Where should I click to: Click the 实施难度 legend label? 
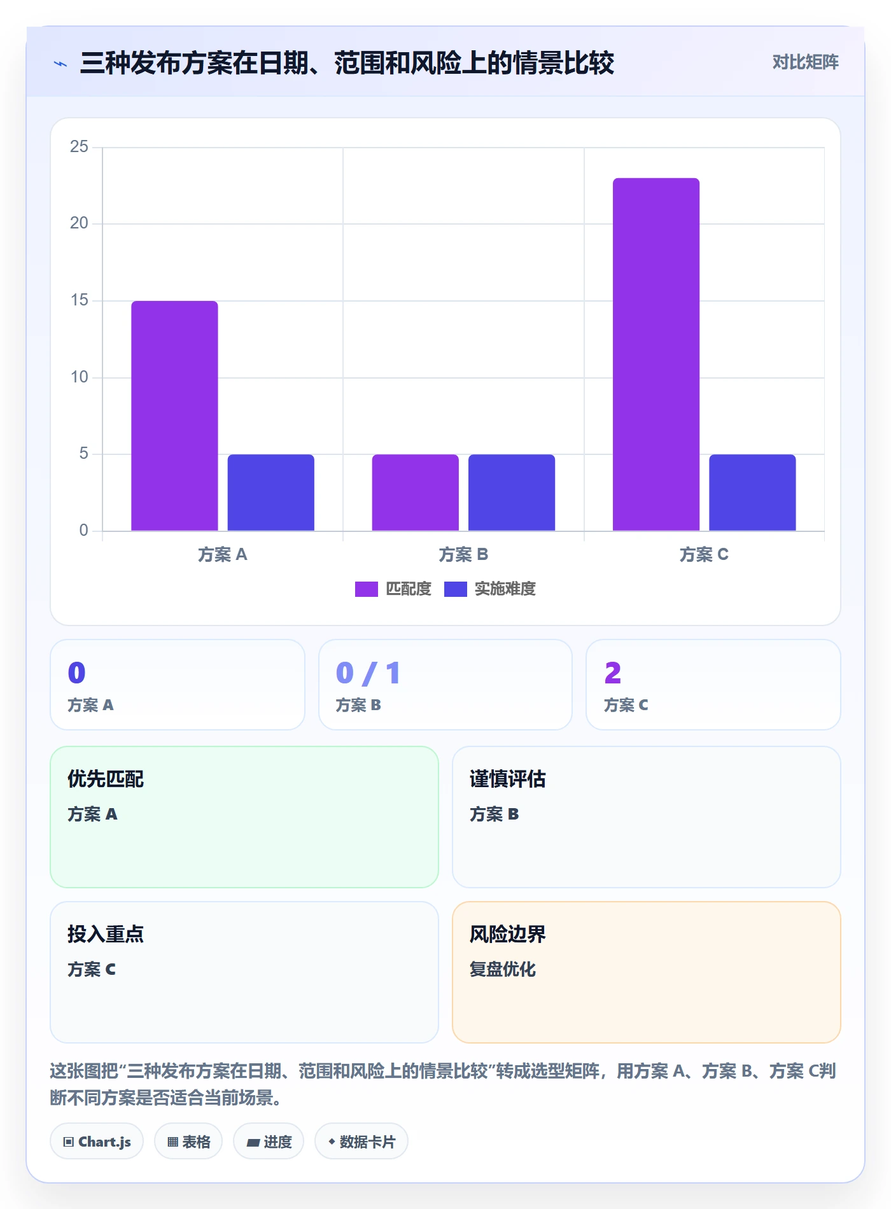(505, 589)
